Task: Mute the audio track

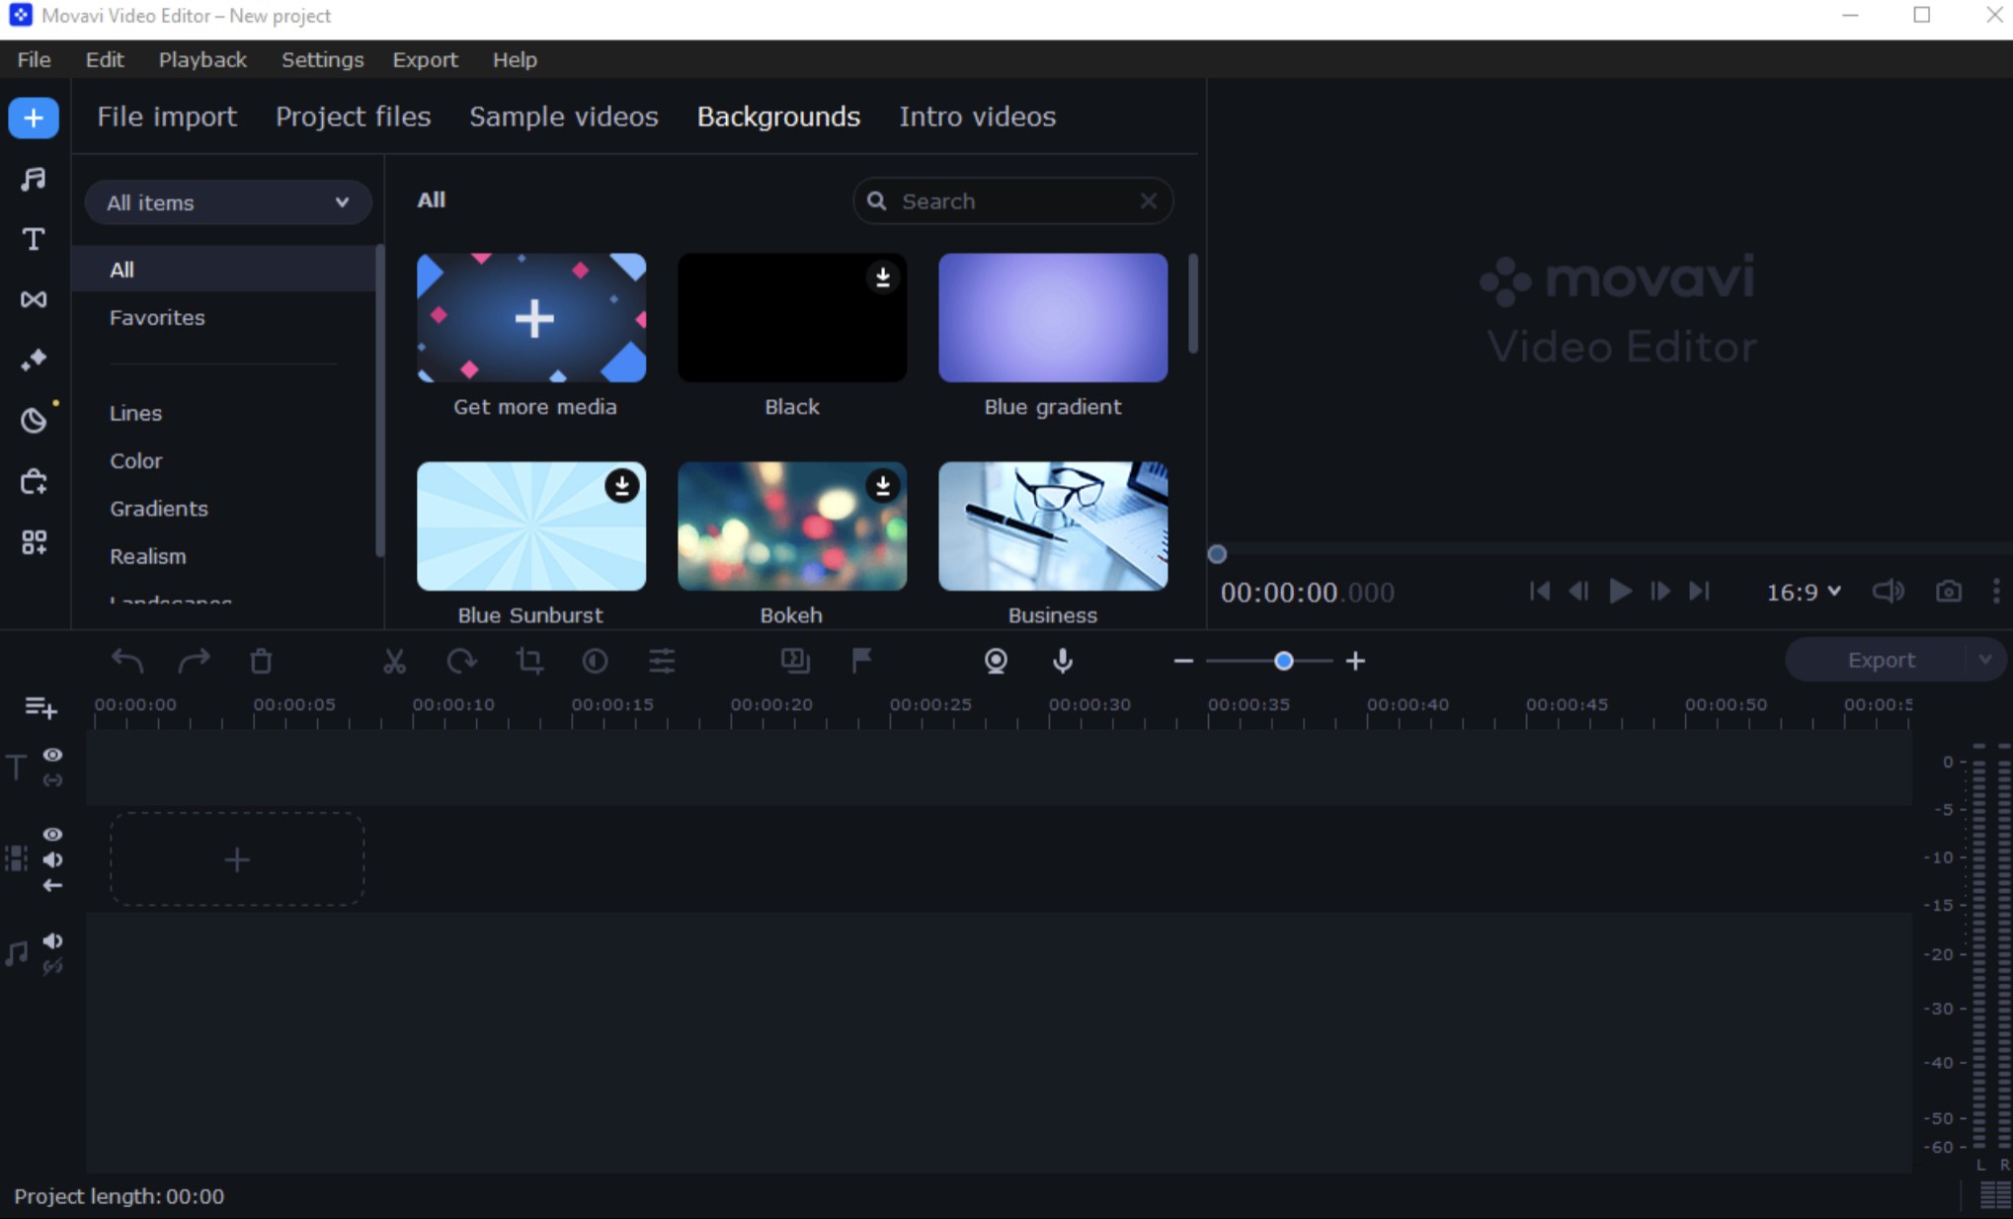Action: coord(52,940)
